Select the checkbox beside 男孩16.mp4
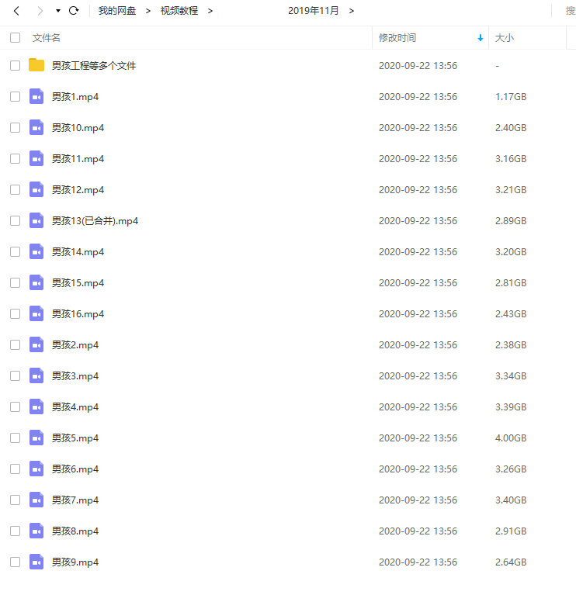Image resolution: width=576 pixels, height=595 pixels. click(15, 313)
